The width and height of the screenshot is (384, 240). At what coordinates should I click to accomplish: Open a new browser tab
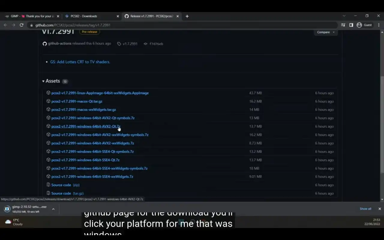coord(187,16)
